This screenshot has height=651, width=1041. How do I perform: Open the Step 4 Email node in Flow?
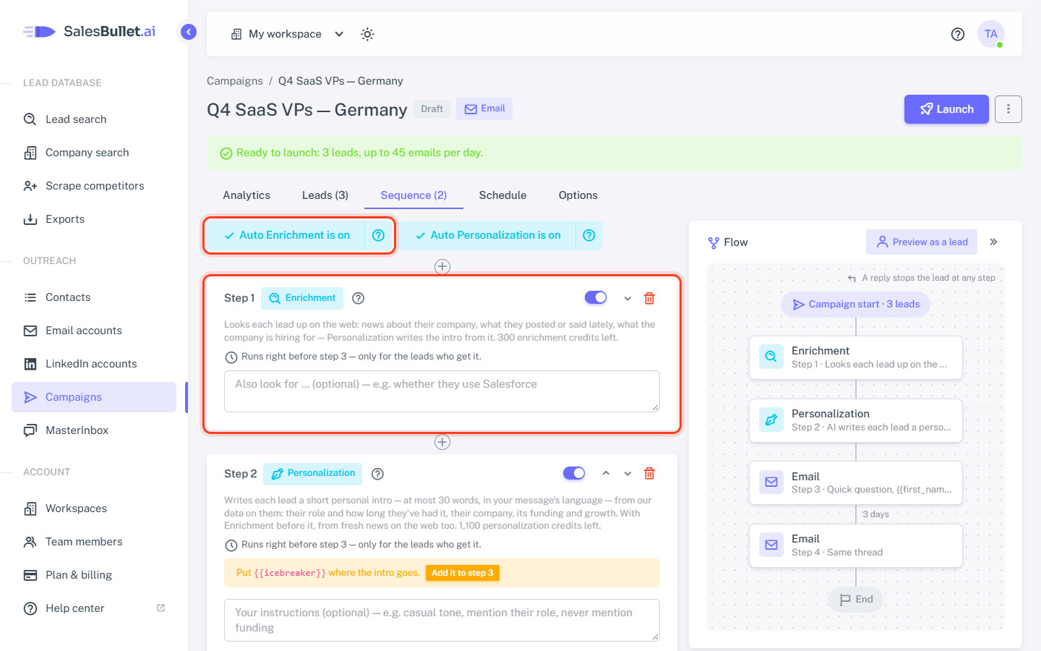(x=856, y=545)
